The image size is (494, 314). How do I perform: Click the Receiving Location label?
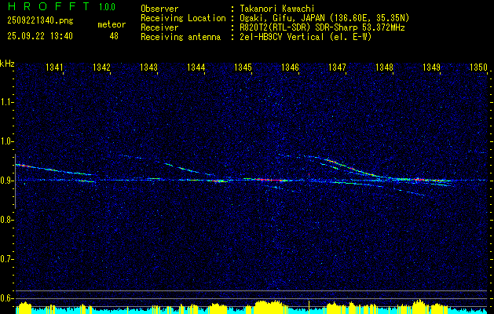point(183,18)
